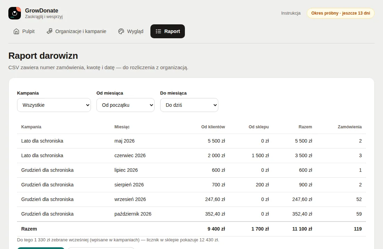Screen dimensions: 383x249
Task: Open the Od miesiąca dropdown
Action: click(x=126, y=105)
